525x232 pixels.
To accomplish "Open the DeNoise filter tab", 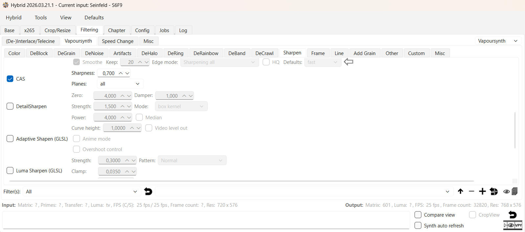I will pos(94,53).
